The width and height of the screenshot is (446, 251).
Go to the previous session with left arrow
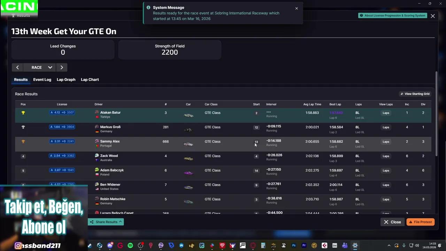point(17,67)
